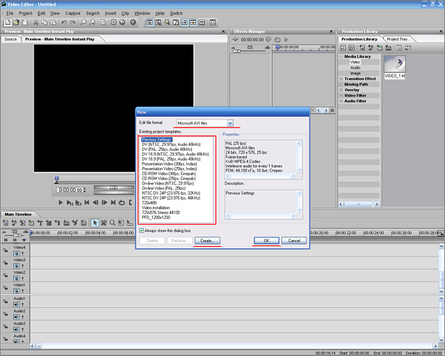This screenshot has width=445, height=356.
Task: Switch to the Source tab
Action: tap(10, 39)
